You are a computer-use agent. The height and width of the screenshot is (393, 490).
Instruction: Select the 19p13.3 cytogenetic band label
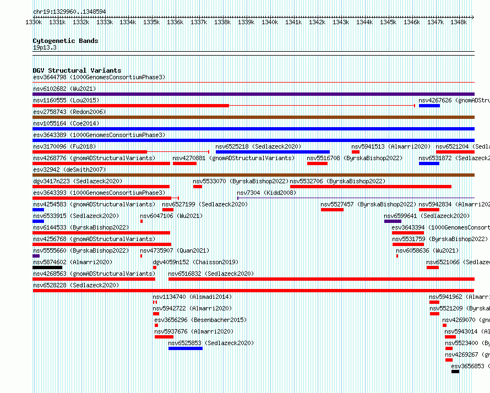[45, 47]
